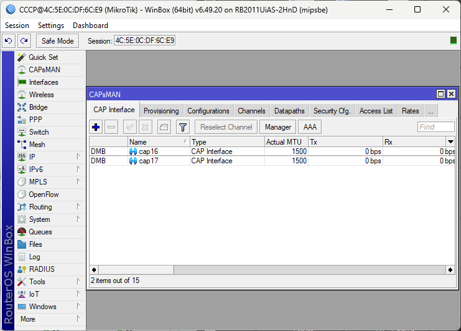This screenshot has width=461, height=331.
Task: Switch to the Access List tab
Action: (x=376, y=111)
